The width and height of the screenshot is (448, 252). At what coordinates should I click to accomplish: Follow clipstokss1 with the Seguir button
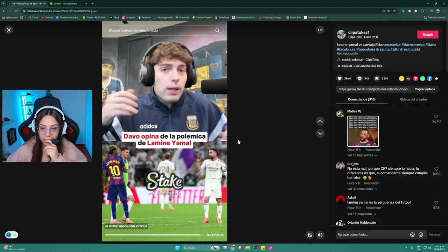tap(428, 34)
